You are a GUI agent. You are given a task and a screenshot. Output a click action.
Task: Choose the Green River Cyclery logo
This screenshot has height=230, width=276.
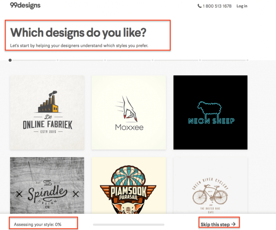[210, 185]
